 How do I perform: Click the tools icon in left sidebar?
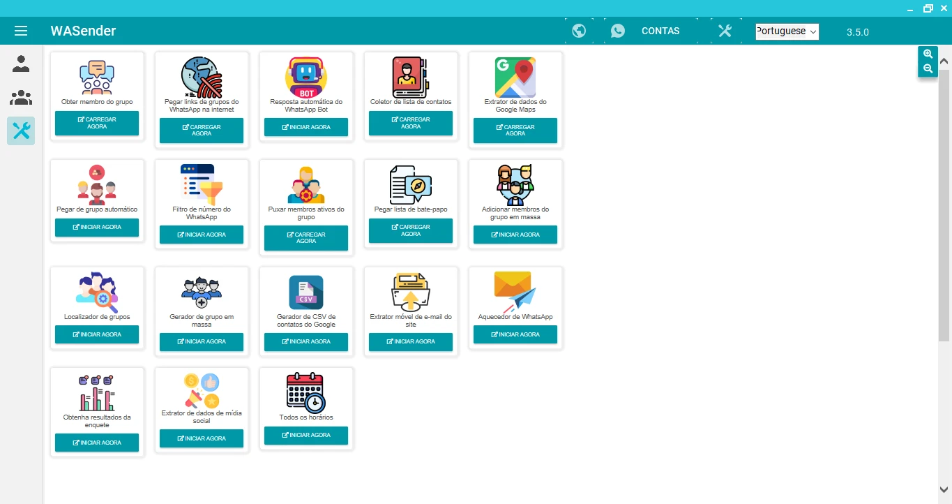pos(21,131)
